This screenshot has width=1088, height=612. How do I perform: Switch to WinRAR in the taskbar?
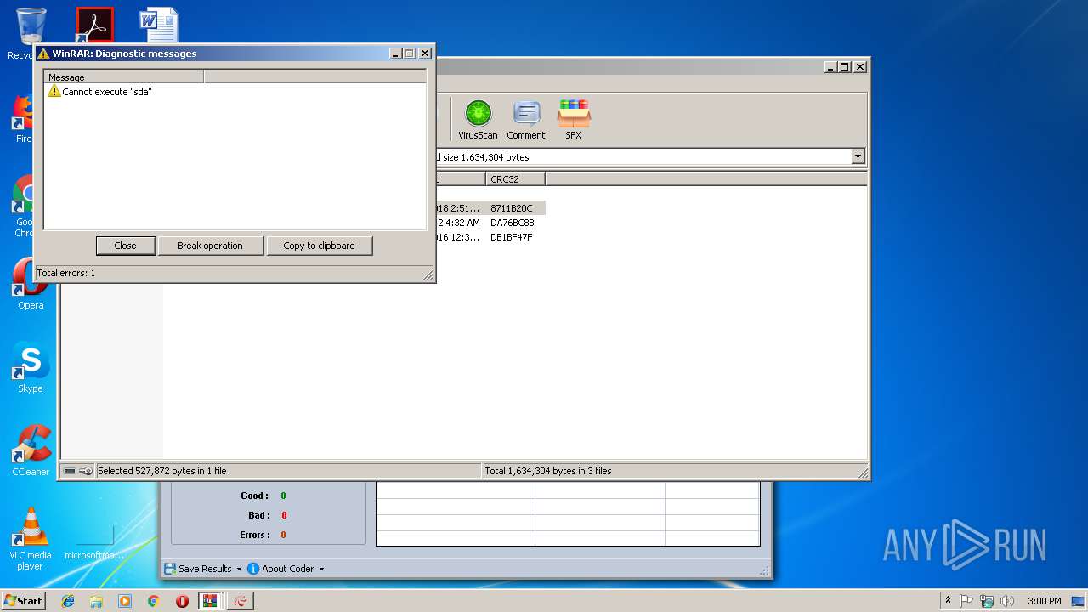point(211,601)
